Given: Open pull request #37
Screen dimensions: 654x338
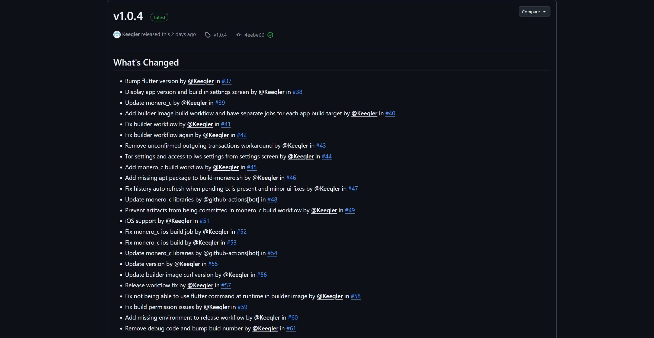Looking at the screenshot, I should pos(226,81).
